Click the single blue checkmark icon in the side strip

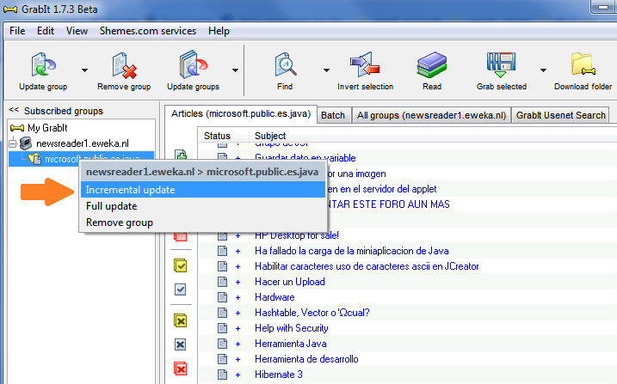point(180,290)
